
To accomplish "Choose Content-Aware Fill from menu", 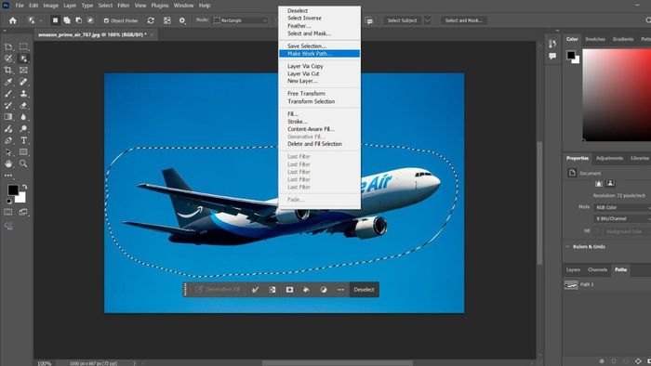I will (x=319, y=129).
